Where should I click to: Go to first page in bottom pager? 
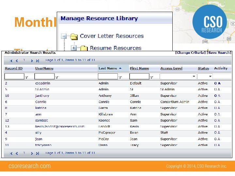(11, 154)
